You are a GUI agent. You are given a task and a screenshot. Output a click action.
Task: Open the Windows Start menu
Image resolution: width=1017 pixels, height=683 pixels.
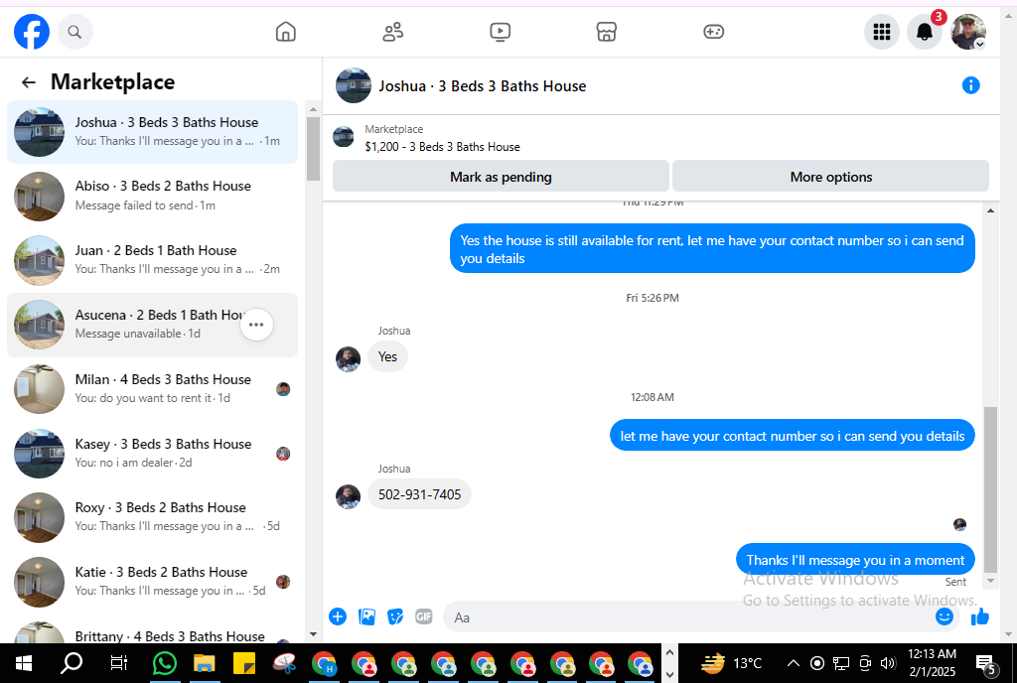pyautogui.click(x=24, y=663)
